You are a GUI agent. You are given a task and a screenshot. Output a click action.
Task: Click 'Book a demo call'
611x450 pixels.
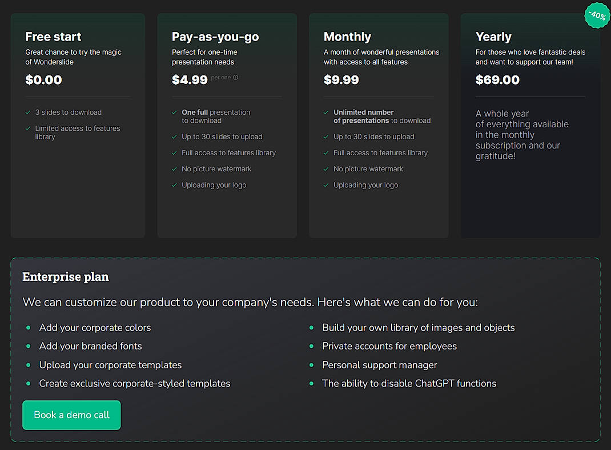71,415
